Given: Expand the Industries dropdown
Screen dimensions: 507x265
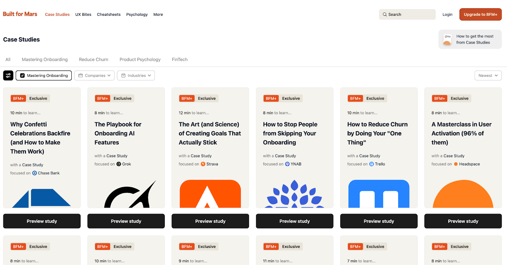Looking at the screenshot, I should pos(136,76).
